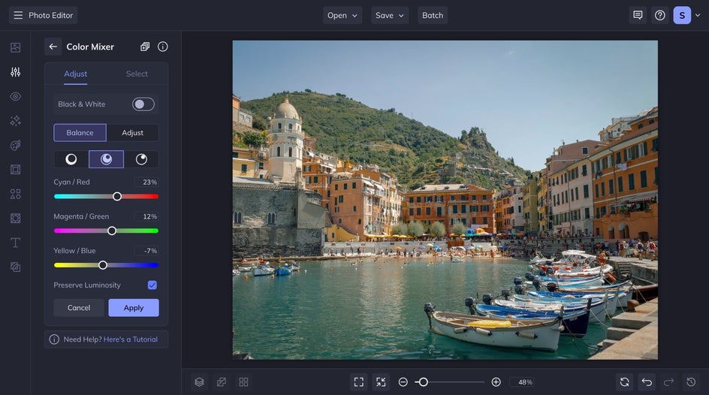Switch to the Select tab

(137, 74)
